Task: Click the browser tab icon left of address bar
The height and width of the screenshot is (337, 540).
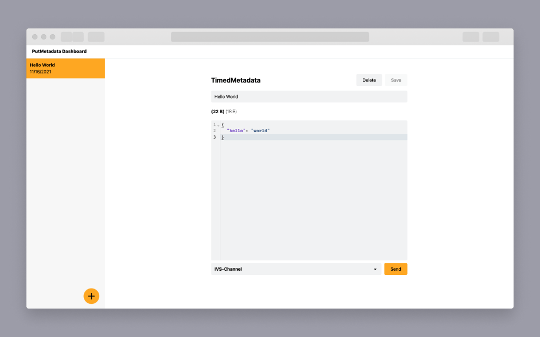Action: coord(96,37)
